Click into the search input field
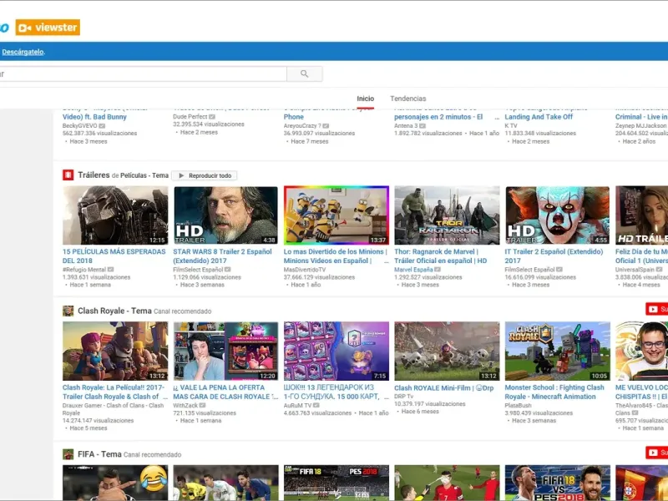 point(142,74)
